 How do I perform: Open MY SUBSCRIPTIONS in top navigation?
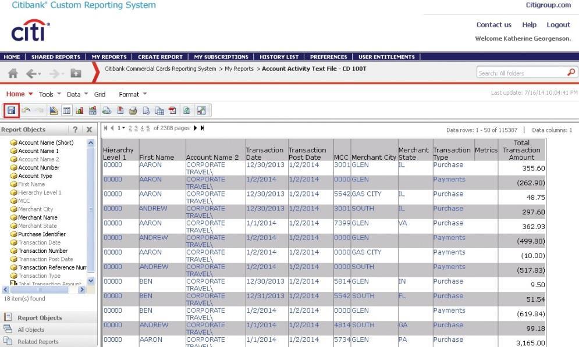pyautogui.click(x=221, y=57)
